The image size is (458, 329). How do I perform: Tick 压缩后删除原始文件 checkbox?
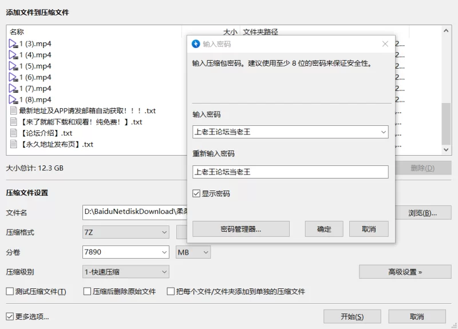(x=87, y=291)
